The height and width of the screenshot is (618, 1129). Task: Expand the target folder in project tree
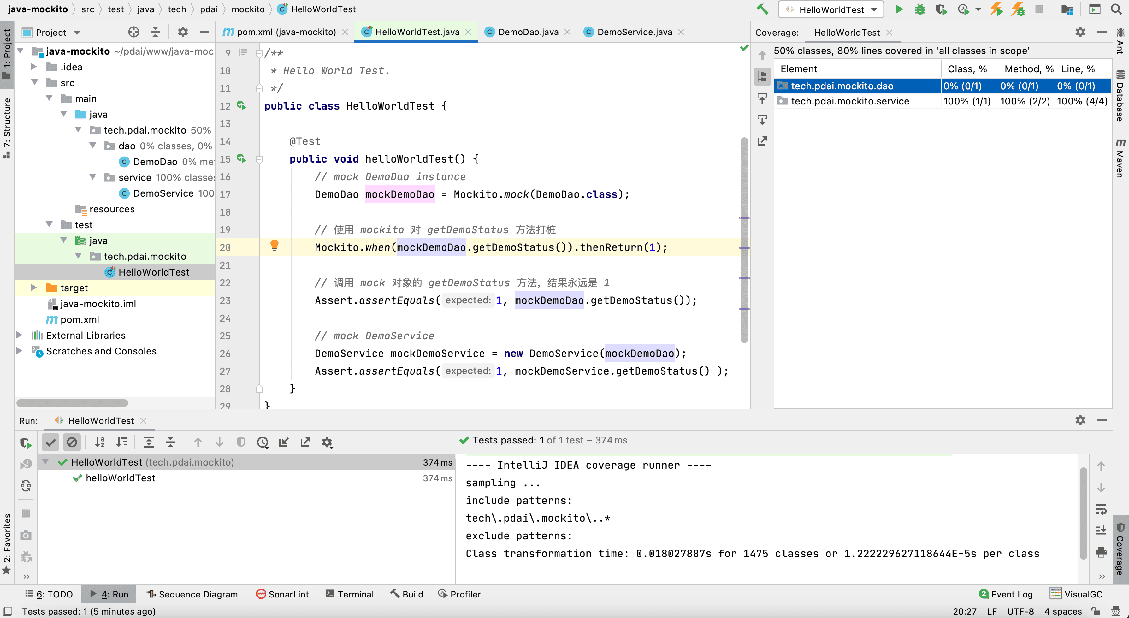(34, 288)
